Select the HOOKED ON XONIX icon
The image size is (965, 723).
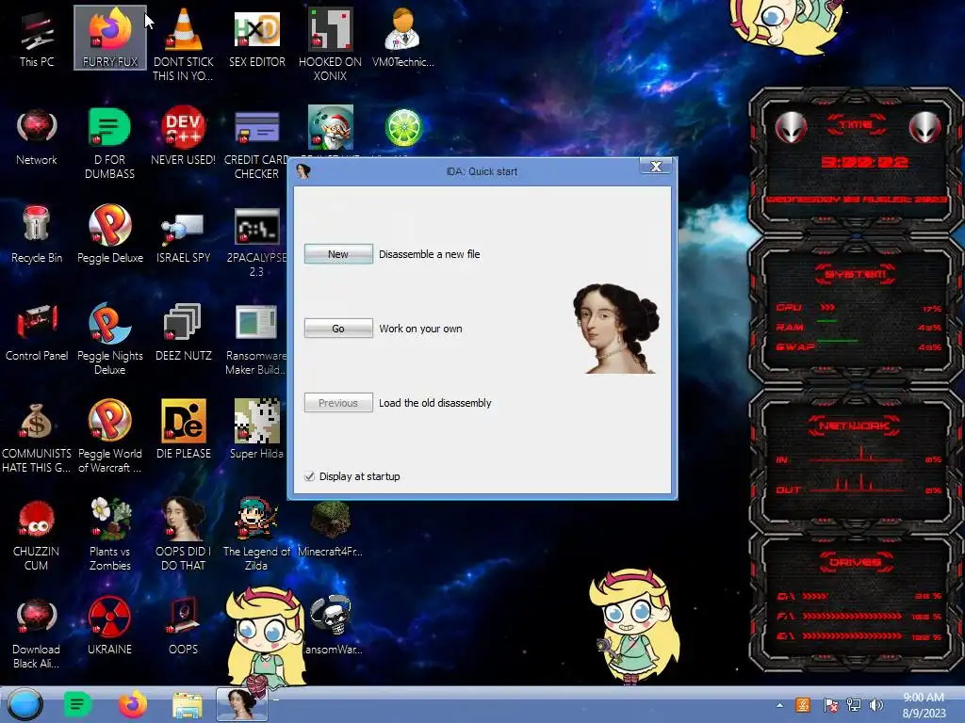(330, 44)
